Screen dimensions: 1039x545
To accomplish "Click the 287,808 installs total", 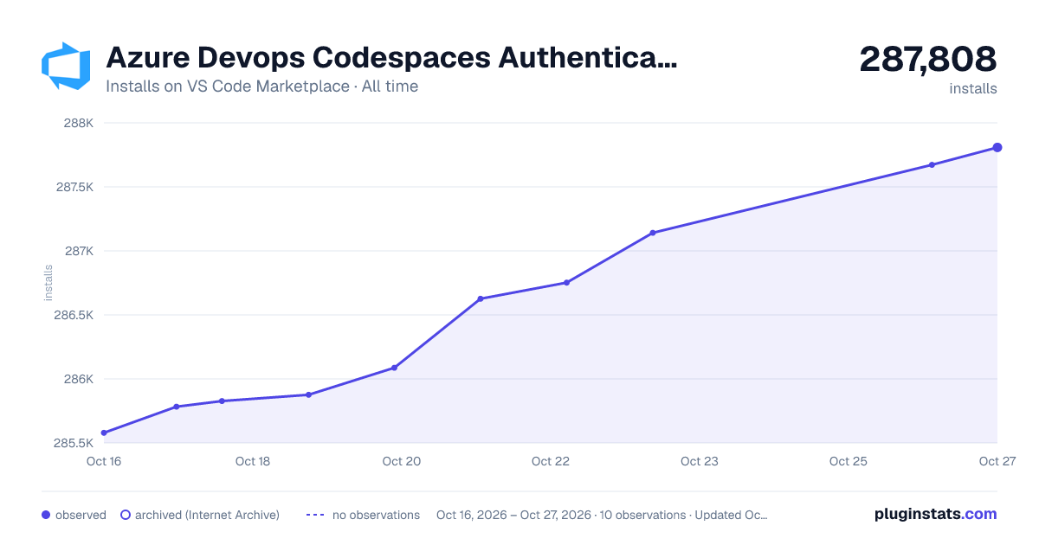I will click(928, 59).
